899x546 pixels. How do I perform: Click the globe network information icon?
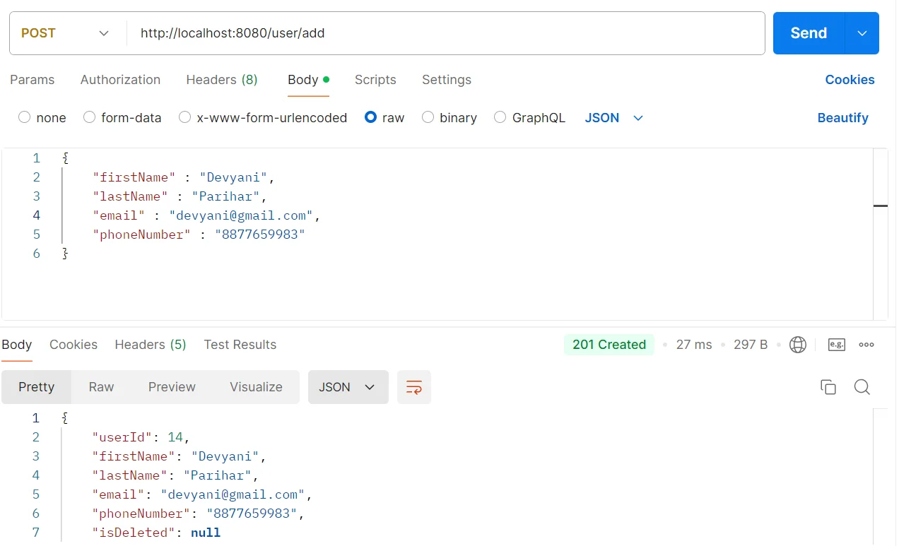pos(798,345)
